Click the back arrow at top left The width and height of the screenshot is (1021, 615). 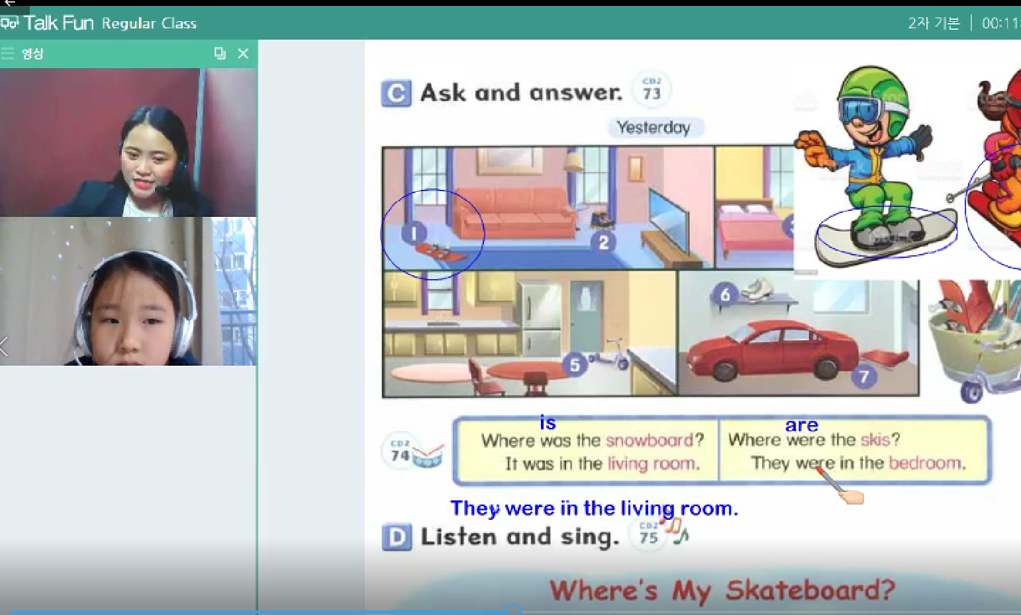(x=9, y=3)
